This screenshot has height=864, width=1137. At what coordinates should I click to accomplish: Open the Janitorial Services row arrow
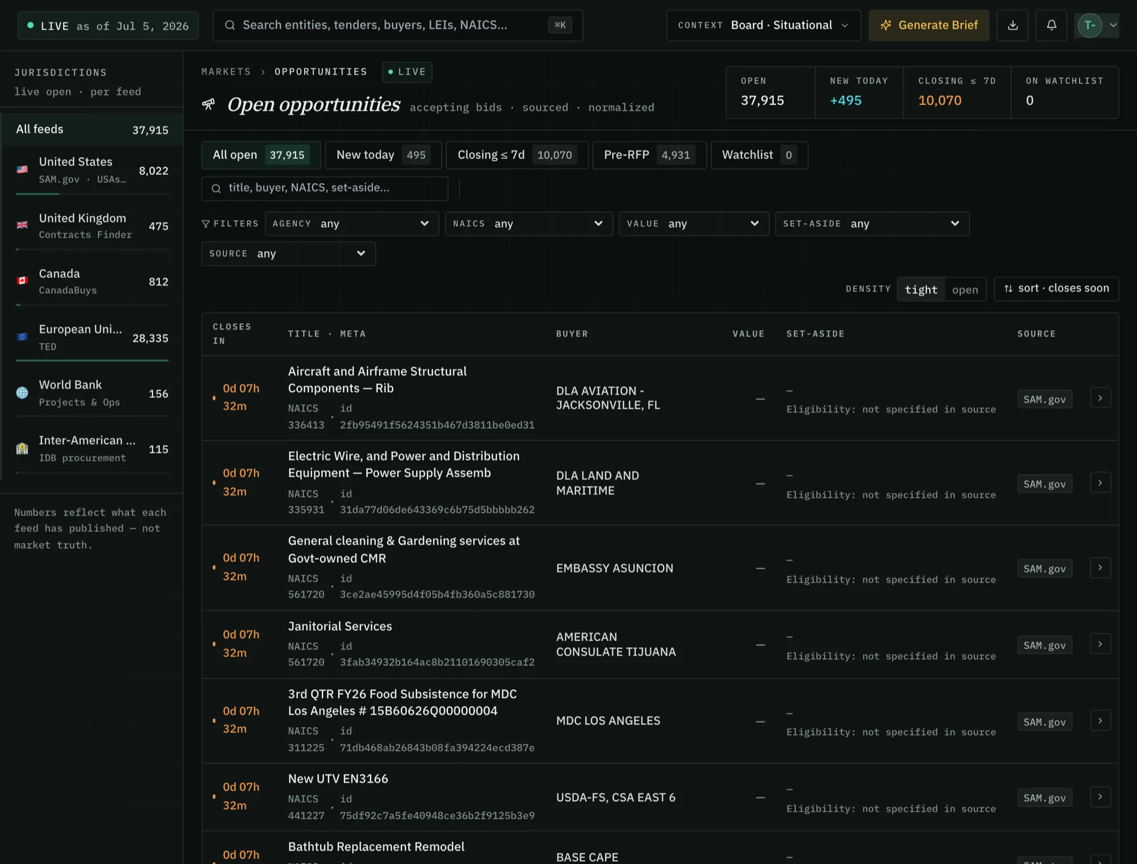(1100, 644)
